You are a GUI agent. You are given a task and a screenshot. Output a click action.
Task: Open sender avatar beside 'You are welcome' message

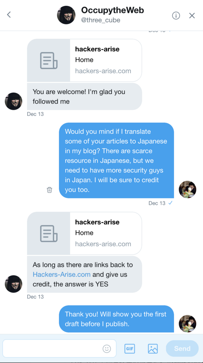pos(14,101)
